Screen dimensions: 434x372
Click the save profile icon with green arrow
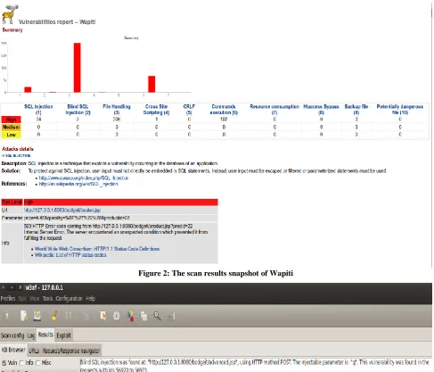[37, 316]
